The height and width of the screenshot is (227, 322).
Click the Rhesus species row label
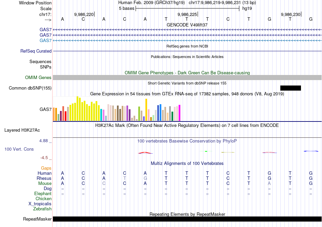44,178
